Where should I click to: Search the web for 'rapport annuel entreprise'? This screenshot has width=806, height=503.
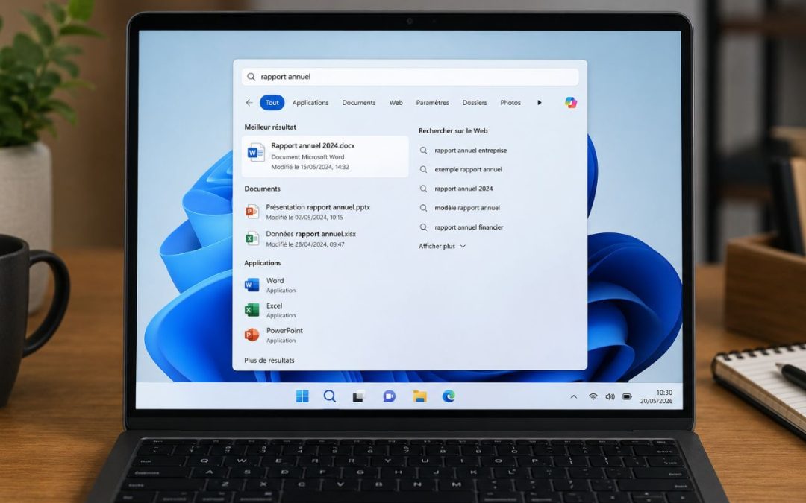point(471,151)
